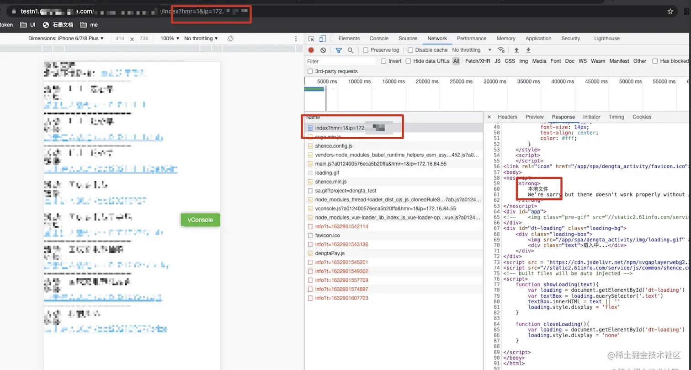Filter requests by Font type
The width and height of the screenshot is (691, 370).
(556, 61)
